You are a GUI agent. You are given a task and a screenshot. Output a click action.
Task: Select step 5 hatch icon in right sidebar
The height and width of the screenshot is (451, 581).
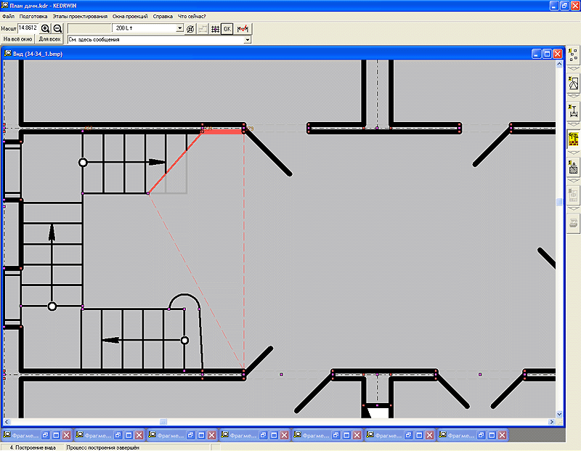pyautogui.click(x=573, y=167)
